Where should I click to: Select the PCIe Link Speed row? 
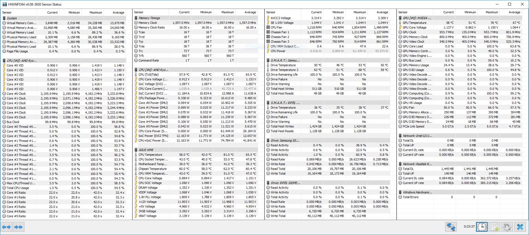coord(413,126)
